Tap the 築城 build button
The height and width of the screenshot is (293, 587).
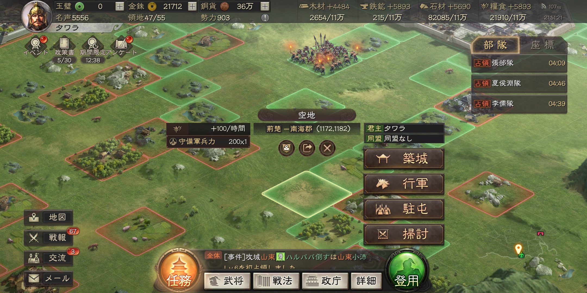coord(404,158)
